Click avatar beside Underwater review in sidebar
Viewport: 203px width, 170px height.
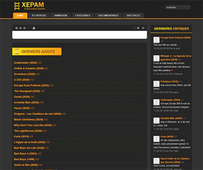[156, 102]
